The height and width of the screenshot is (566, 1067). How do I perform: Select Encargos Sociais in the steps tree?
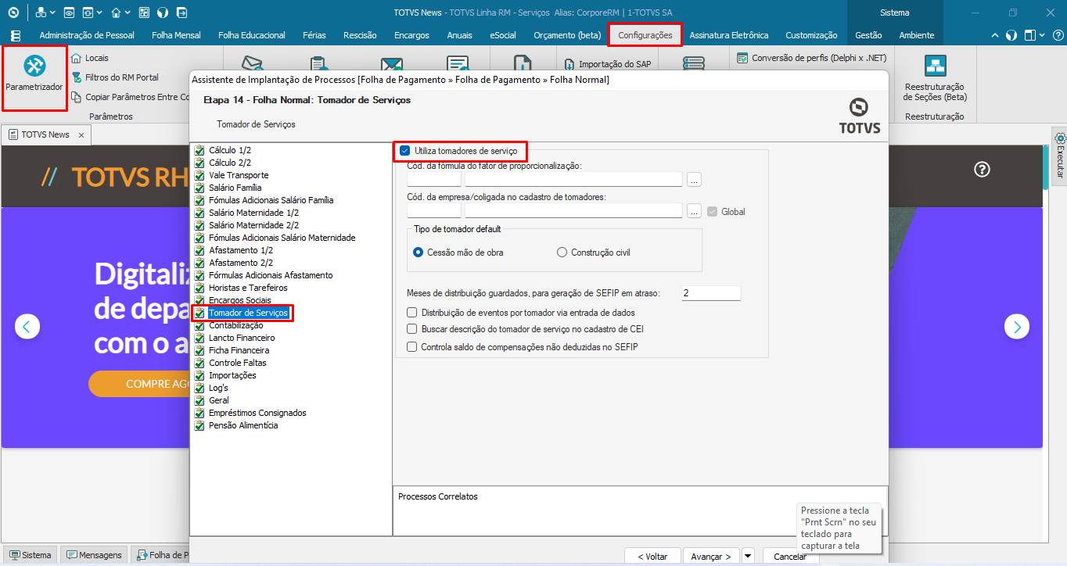240,300
